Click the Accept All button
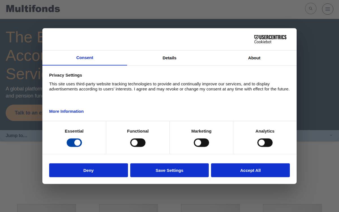Image resolution: width=339 pixels, height=212 pixels. (x=250, y=170)
